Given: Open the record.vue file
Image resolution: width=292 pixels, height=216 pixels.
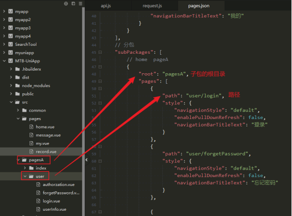Looking at the screenshot, I should [46, 152].
